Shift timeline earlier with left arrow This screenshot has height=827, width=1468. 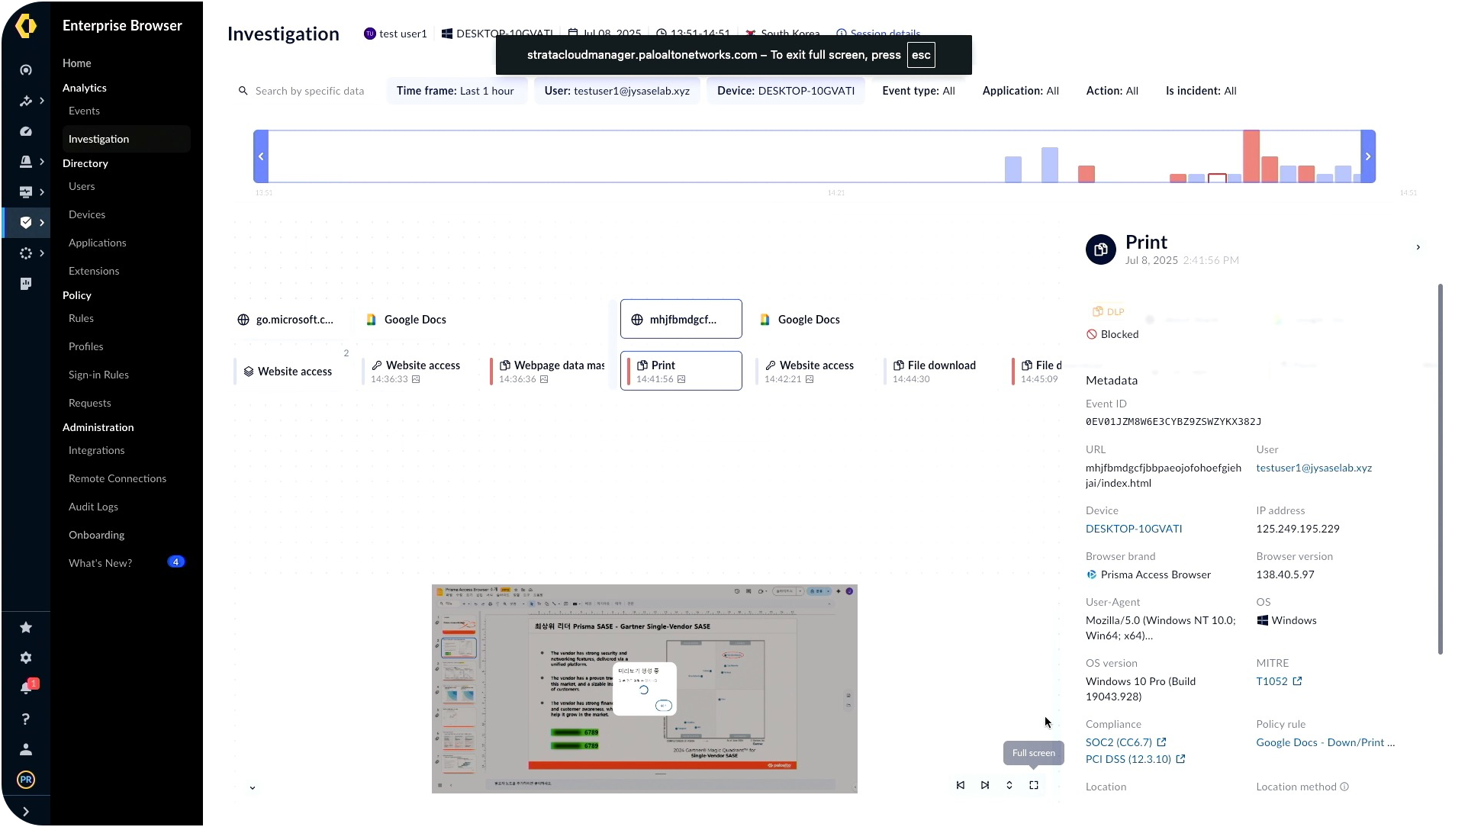coord(261,156)
